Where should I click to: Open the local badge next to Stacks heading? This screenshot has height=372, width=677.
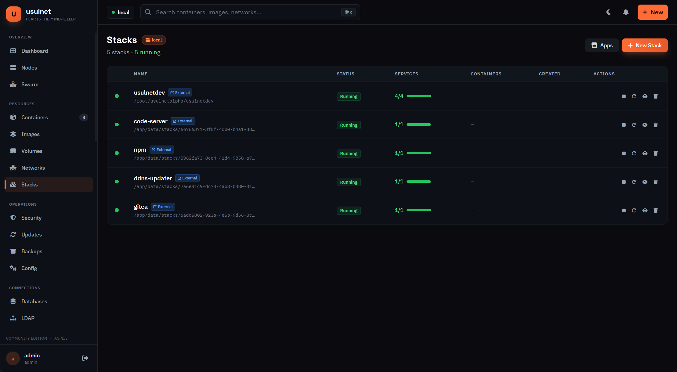pyautogui.click(x=154, y=40)
